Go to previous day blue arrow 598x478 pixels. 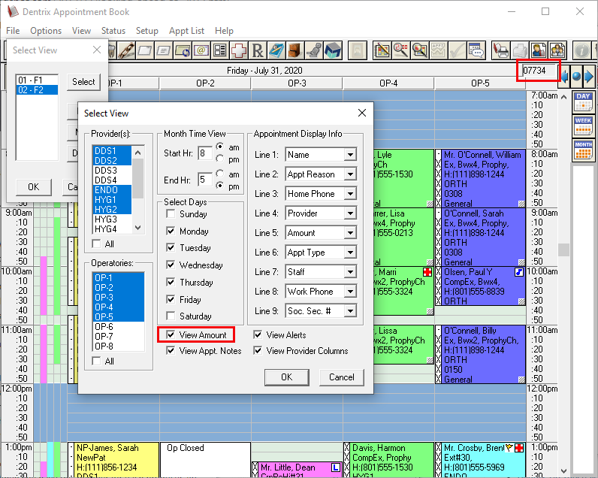pyautogui.click(x=564, y=77)
